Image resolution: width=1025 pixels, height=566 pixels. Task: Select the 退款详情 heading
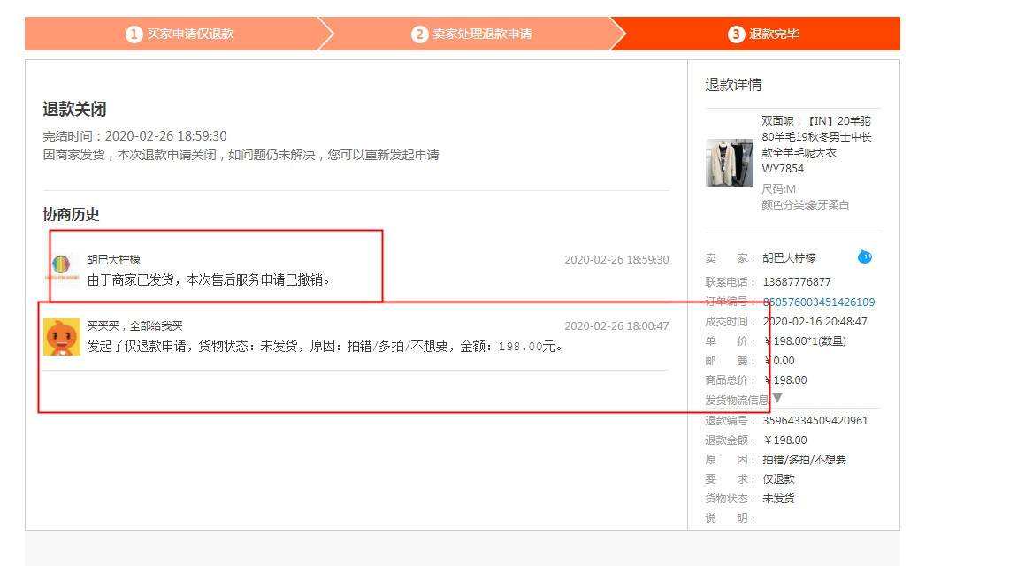coord(733,84)
